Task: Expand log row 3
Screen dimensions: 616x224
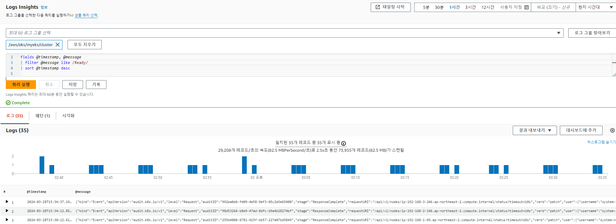Action: pos(7,220)
